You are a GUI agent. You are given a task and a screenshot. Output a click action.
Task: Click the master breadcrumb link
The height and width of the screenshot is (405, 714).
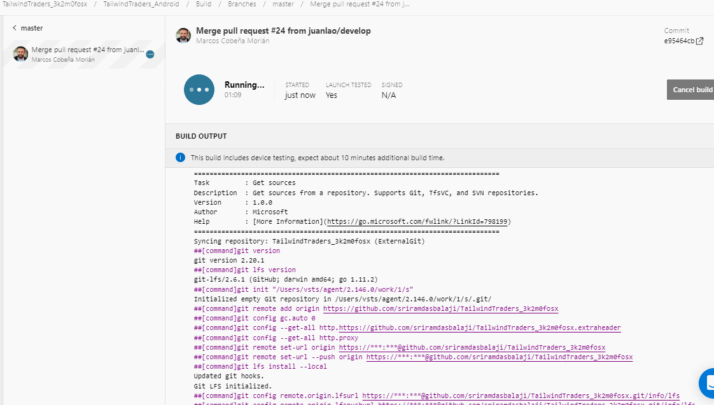pyautogui.click(x=283, y=4)
